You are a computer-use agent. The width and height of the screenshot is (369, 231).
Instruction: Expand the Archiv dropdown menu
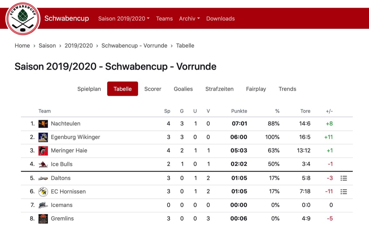[189, 18]
